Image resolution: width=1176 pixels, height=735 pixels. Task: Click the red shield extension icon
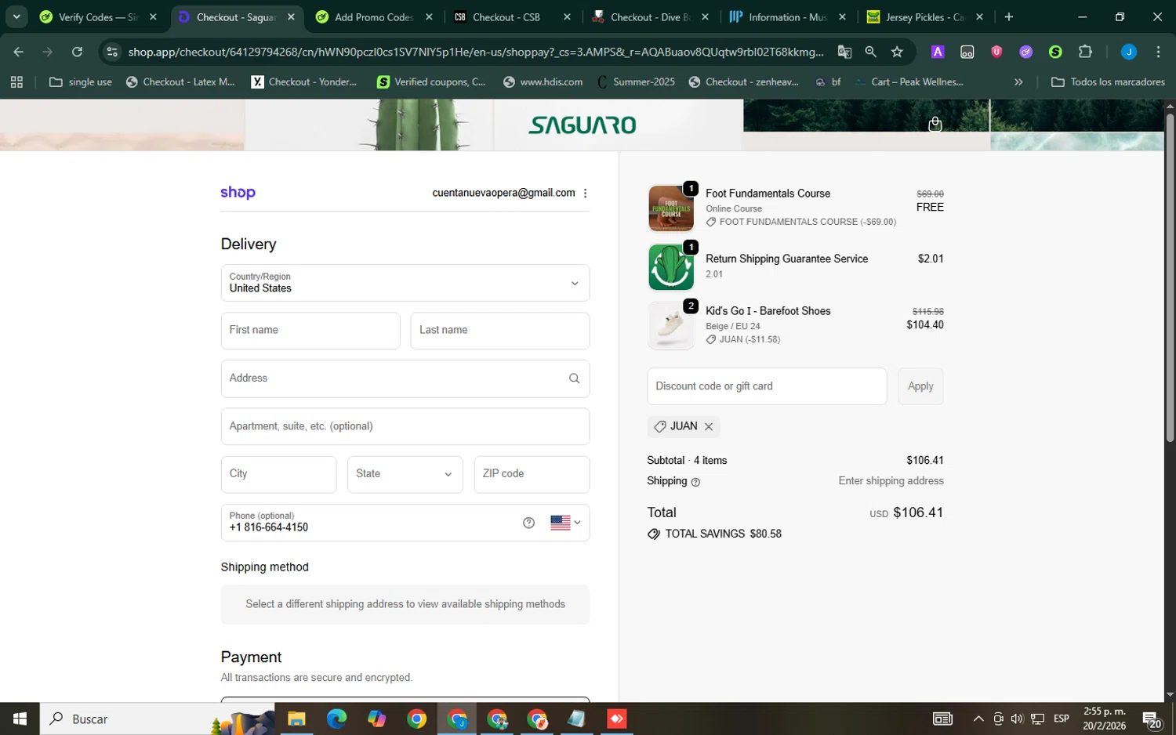coord(996,52)
